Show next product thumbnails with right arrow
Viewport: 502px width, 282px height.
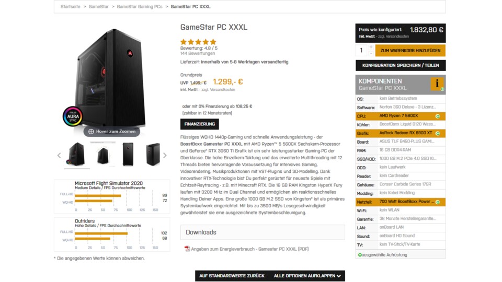click(165, 155)
